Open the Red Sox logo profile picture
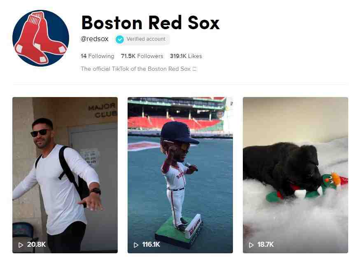 click(41, 38)
